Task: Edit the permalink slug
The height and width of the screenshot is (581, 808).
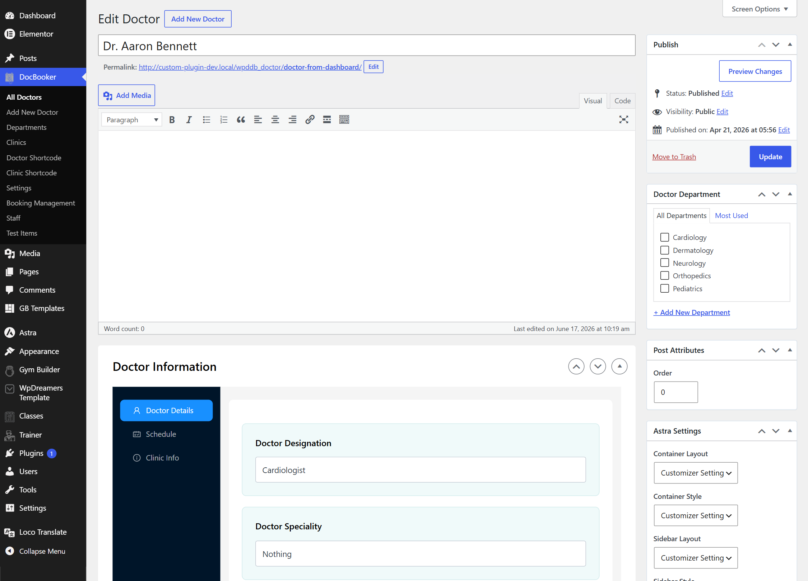Action: coord(373,67)
